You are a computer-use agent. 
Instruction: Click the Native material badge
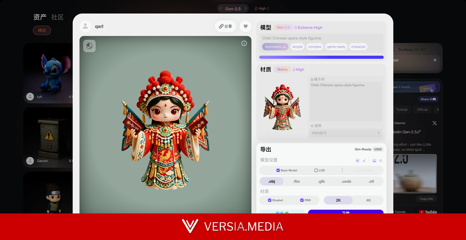click(282, 69)
